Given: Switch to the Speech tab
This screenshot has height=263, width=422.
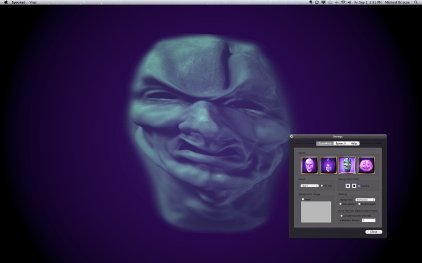Looking at the screenshot, I should (340, 143).
